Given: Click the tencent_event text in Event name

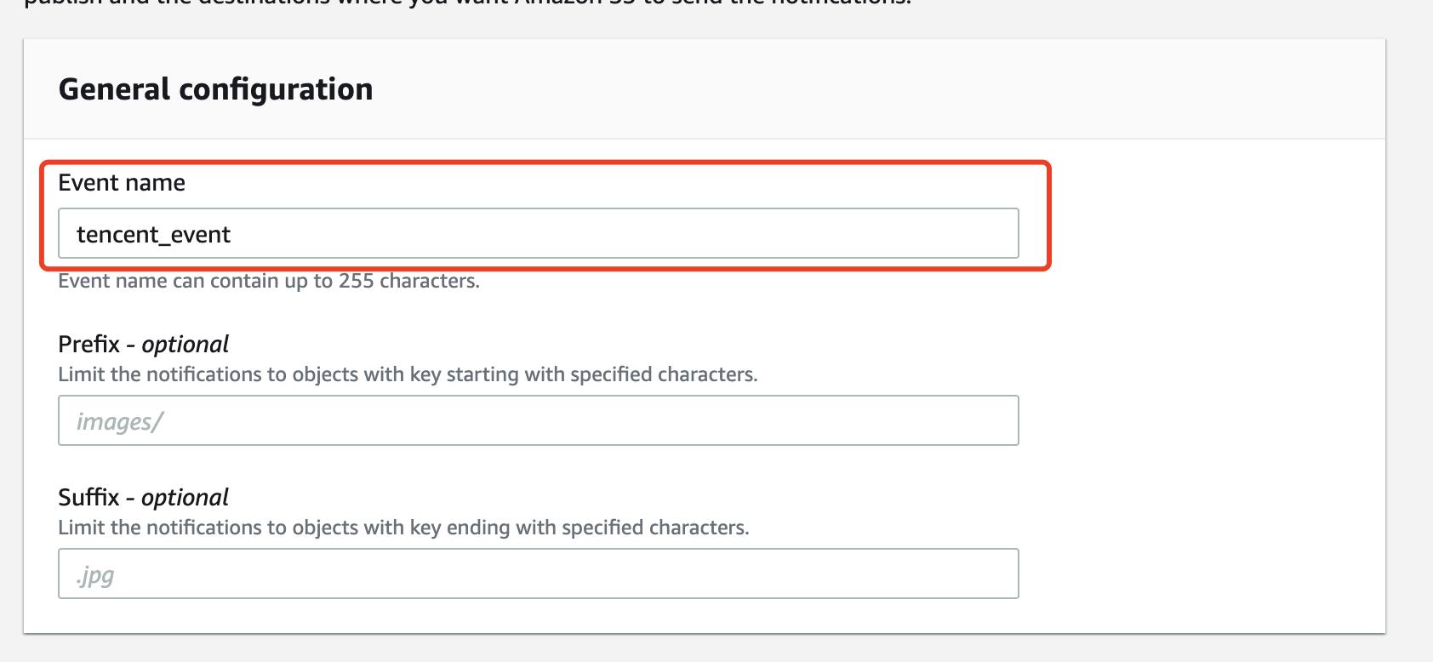Looking at the screenshot, I should (x=153, y=235).
